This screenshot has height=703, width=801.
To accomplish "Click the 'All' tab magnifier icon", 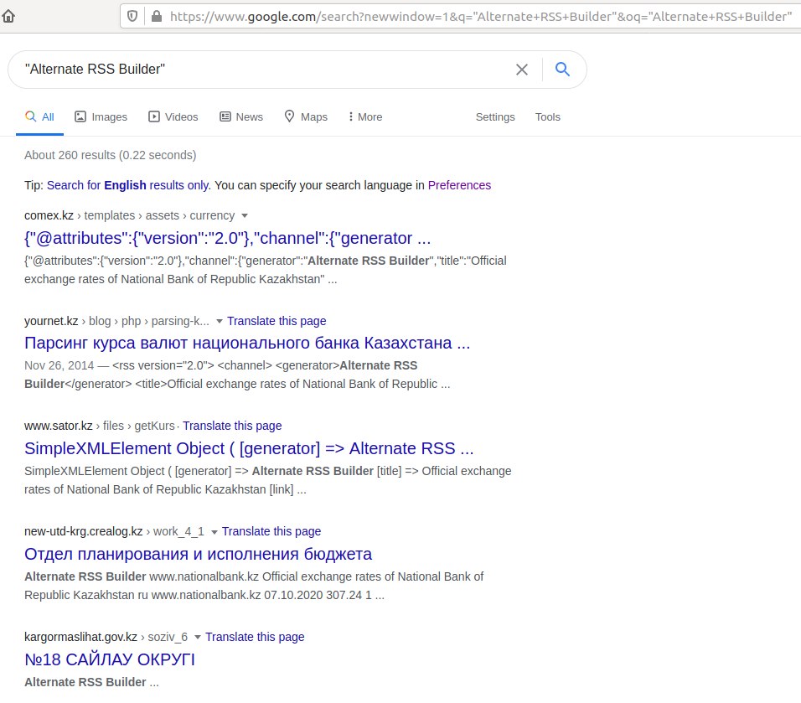I will 31,116.
